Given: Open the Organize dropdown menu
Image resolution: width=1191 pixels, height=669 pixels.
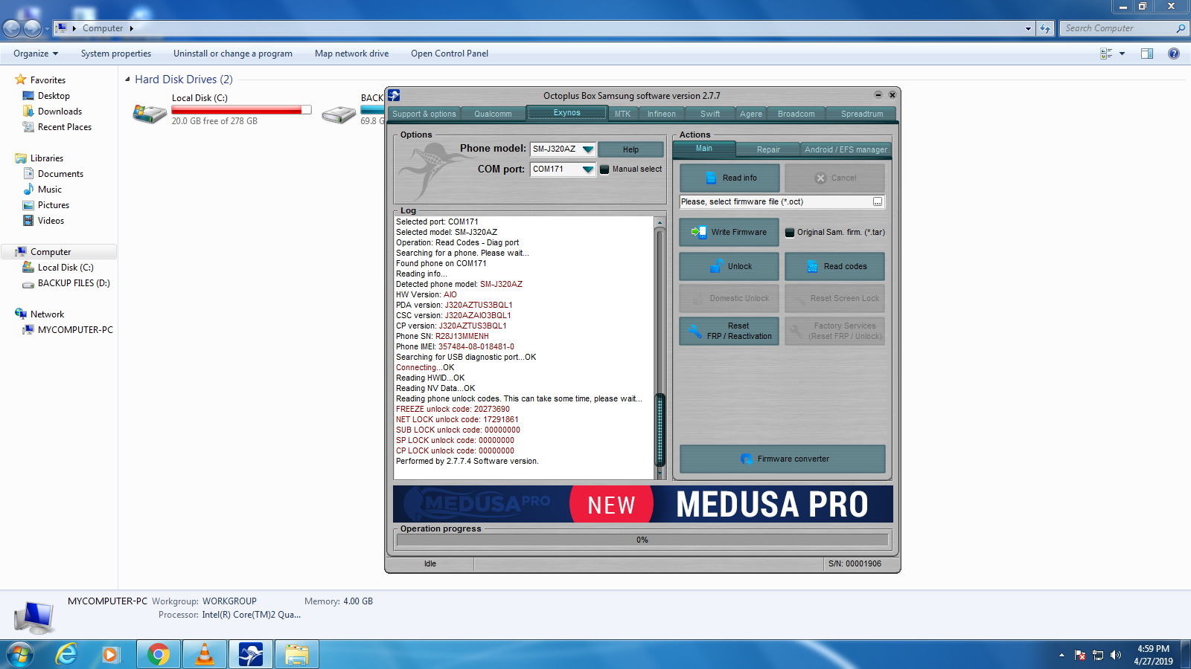Looking at the screenshot, I should coord(36,54).
